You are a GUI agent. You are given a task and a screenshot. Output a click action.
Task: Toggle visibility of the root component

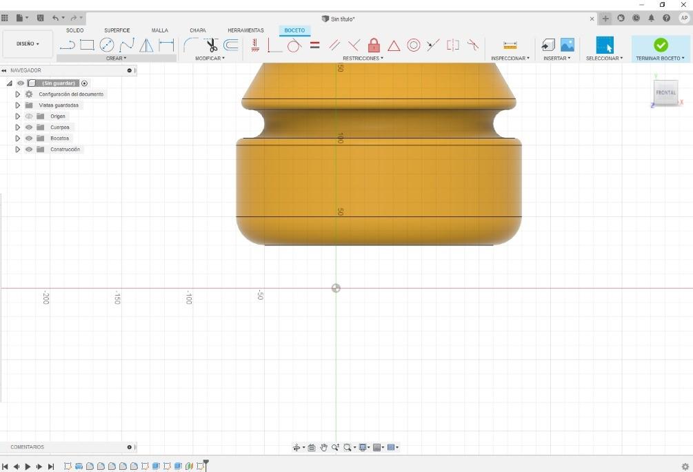click(x=21, y=83)
